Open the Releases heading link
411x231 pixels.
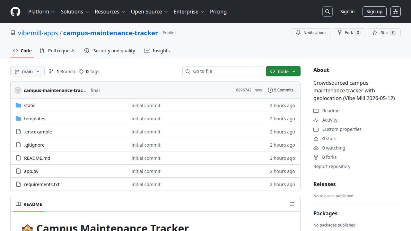tap(324, 184)
